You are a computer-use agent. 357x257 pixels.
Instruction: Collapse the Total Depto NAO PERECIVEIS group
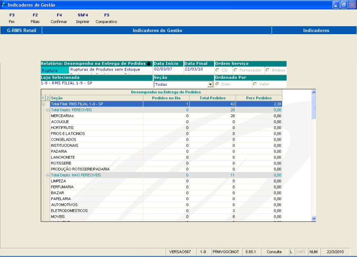pyautogui.click(x=48, y=175)
